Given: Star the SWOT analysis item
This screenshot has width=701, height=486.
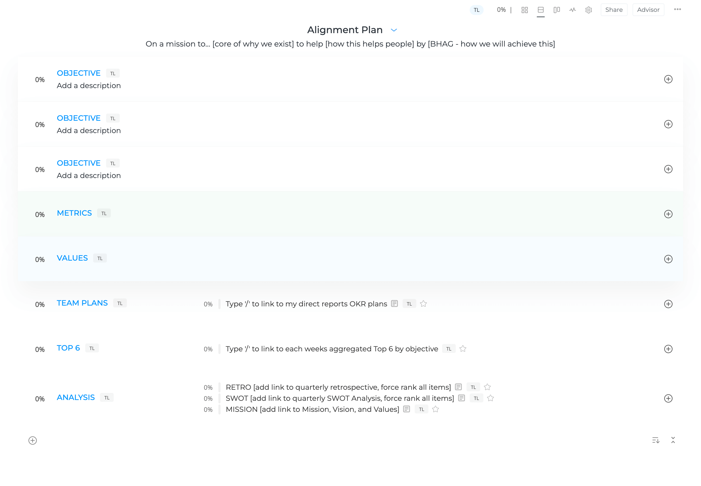Looking at the screenshot, I should (x=490, y=398).
